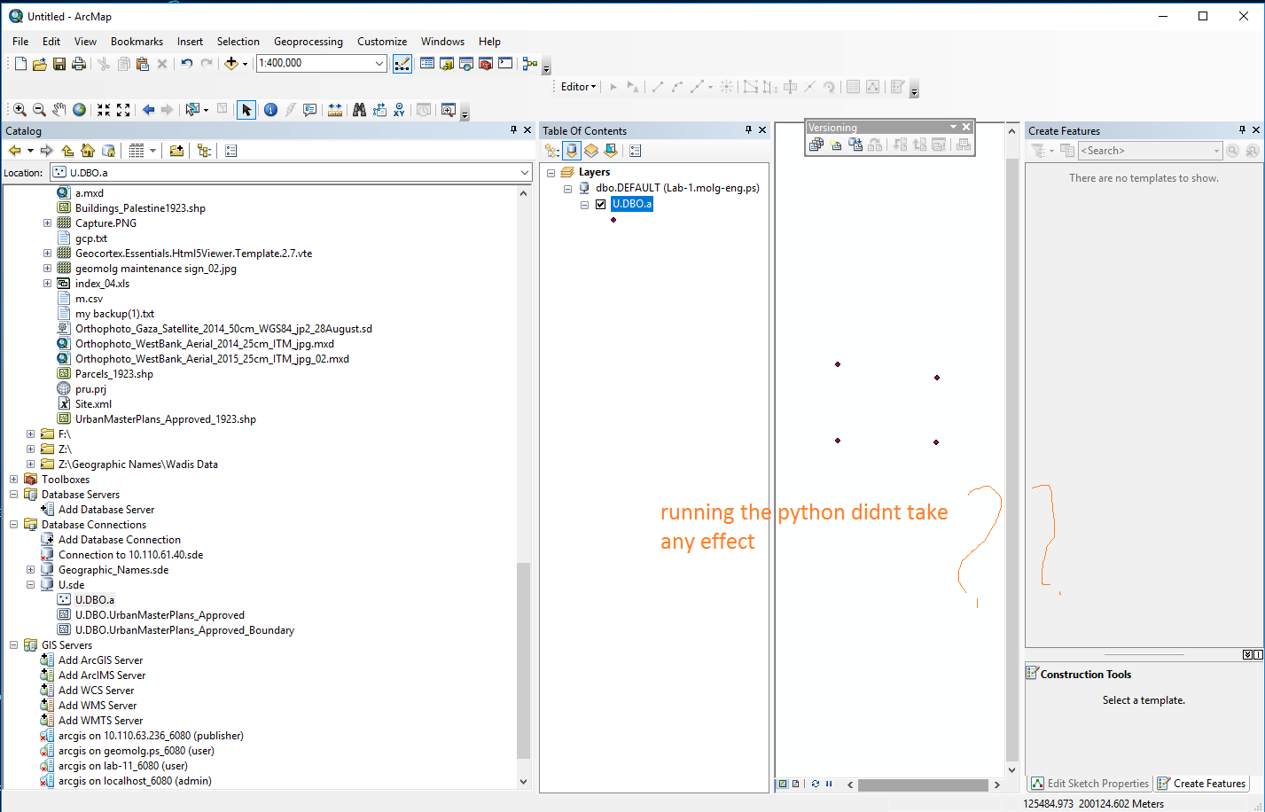Image resolution: width=1265 pixels, height=812 pixels.
Task: Click the Create Features search field
Action: click(1150, 151)
